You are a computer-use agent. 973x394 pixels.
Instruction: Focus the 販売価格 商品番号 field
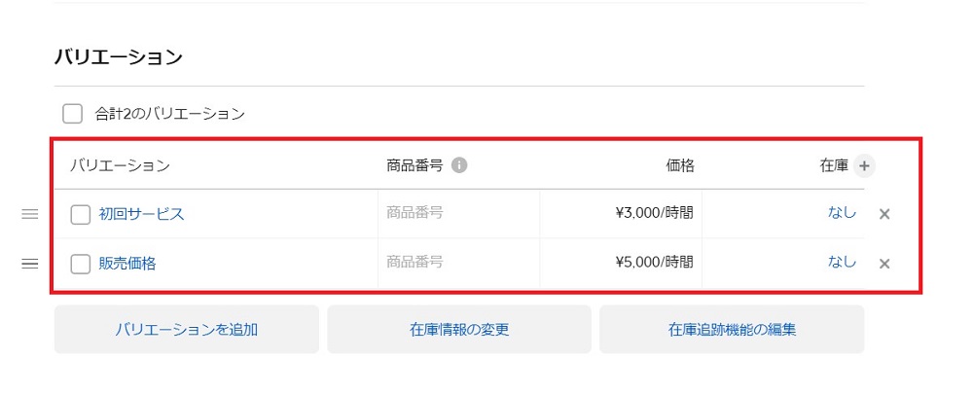tap(457, 262)
